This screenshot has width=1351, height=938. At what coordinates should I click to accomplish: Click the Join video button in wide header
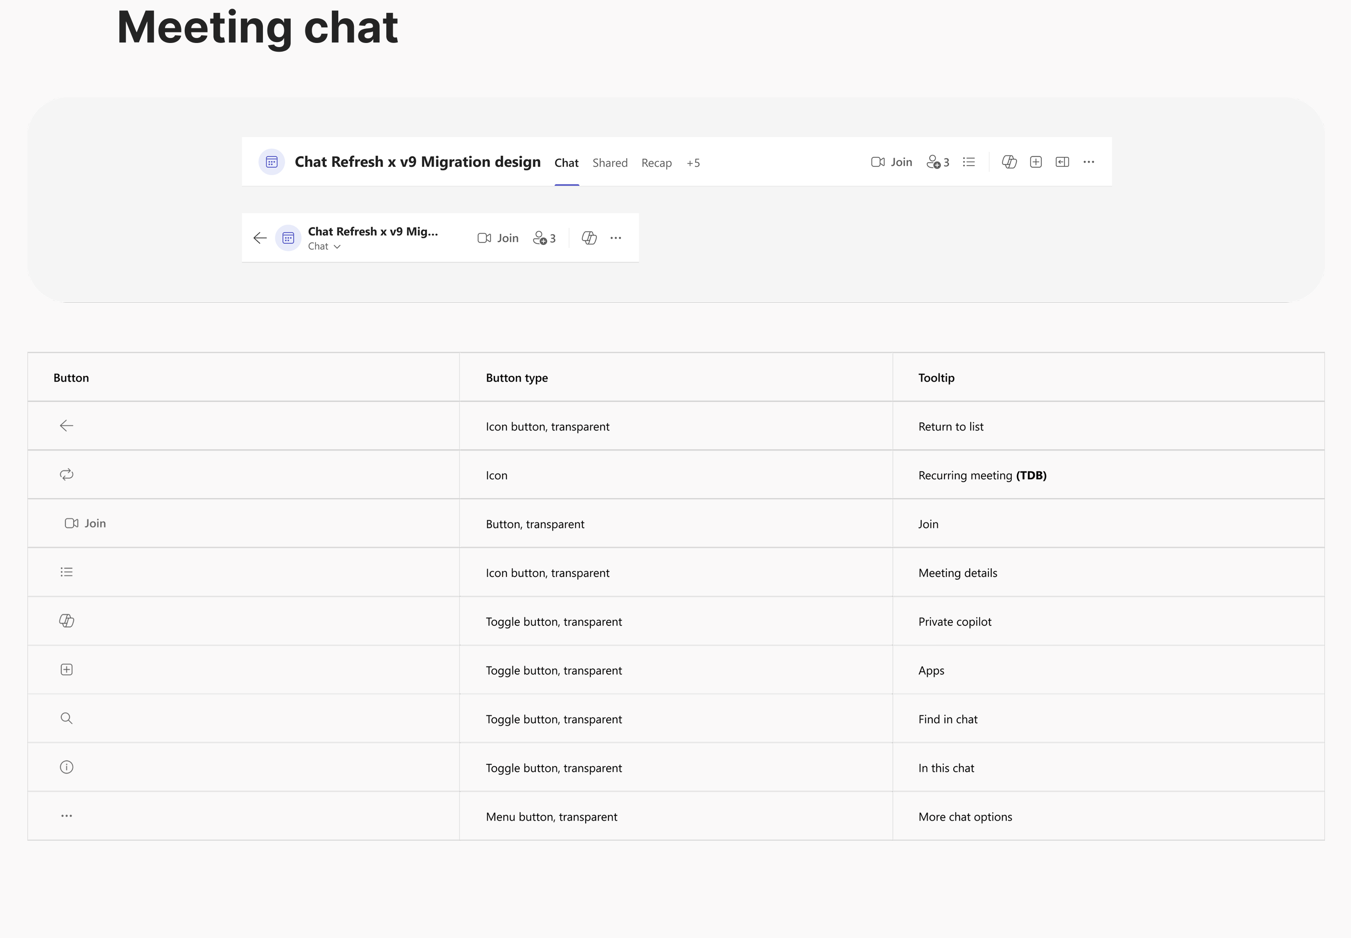click(x=892, y=162)
